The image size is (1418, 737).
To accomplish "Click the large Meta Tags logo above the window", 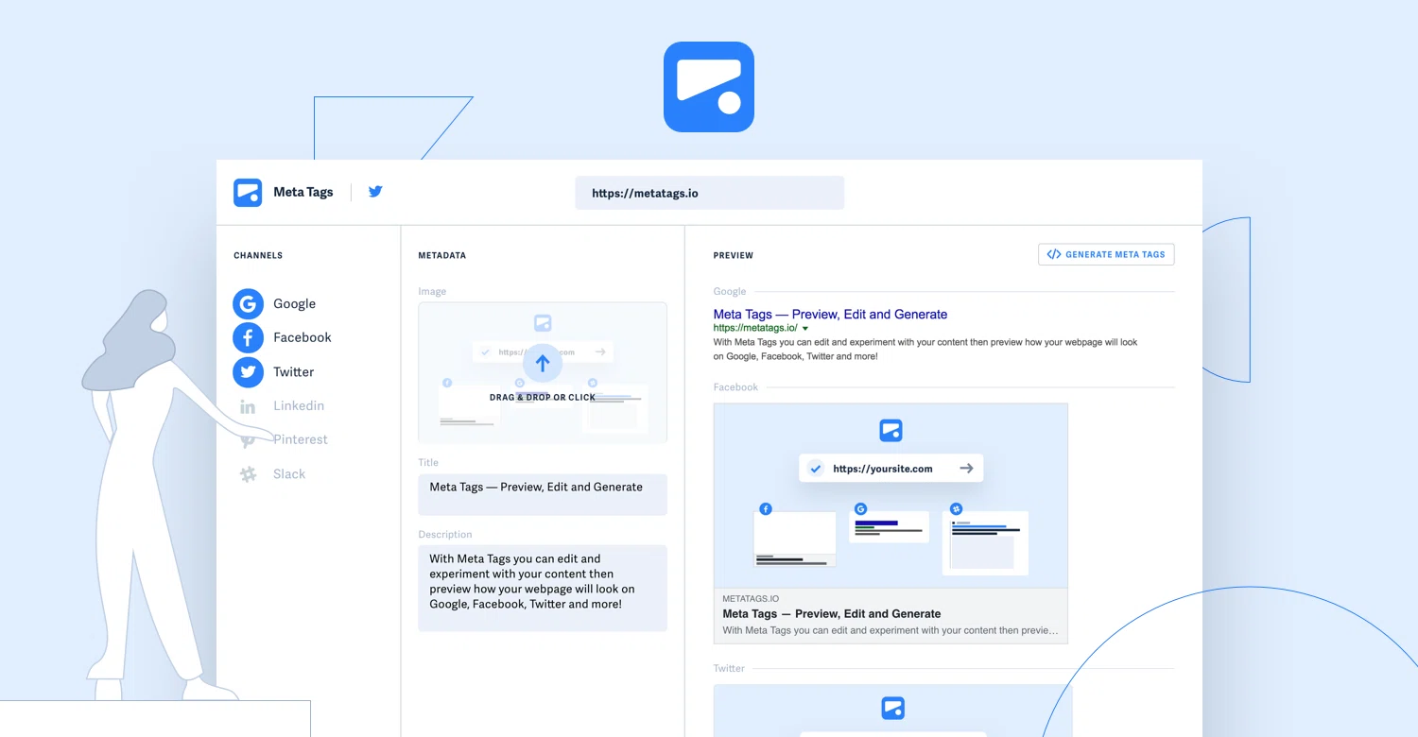I will point(709,87).
